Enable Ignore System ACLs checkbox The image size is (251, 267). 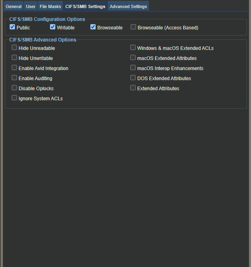pyautogui.click(x=15, y=98)
